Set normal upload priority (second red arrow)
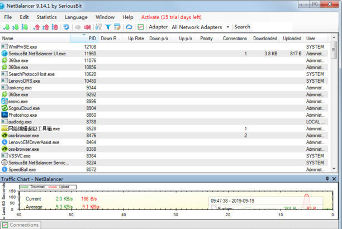 46,27
